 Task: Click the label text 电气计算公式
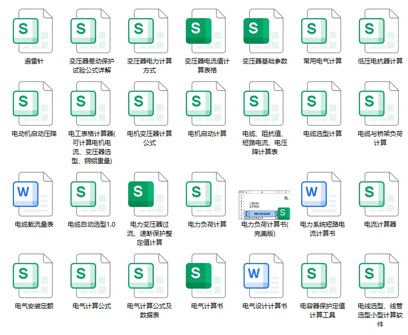(92, 306)
